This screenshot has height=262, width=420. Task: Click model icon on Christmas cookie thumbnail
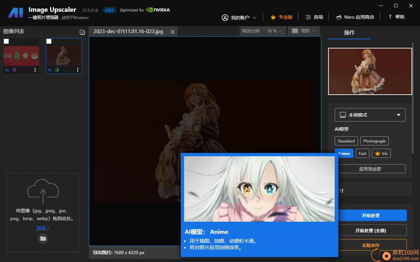[x=14, y=70]
